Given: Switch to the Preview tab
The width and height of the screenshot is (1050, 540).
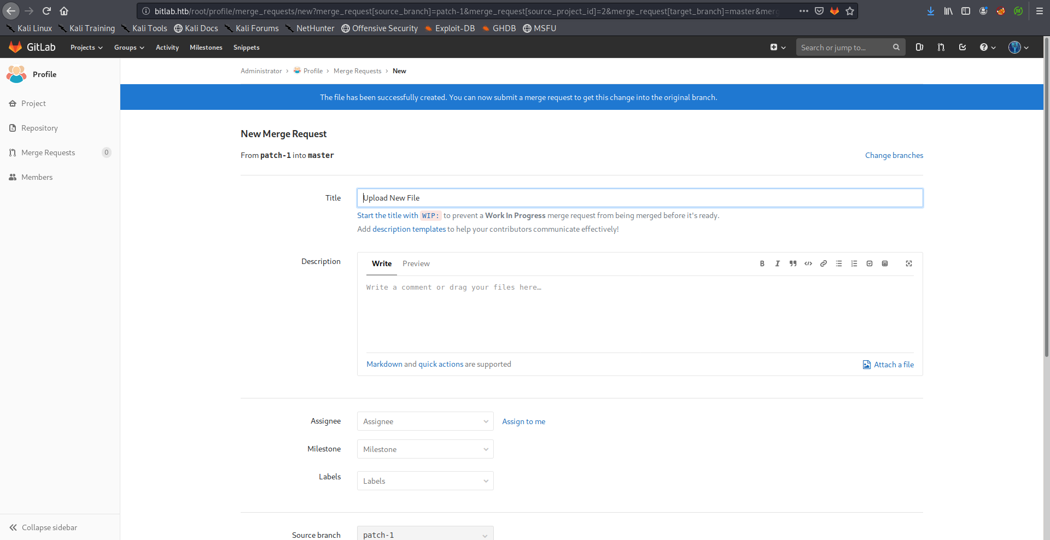Looking at the screenshot, I should click(x=416, y=263).
